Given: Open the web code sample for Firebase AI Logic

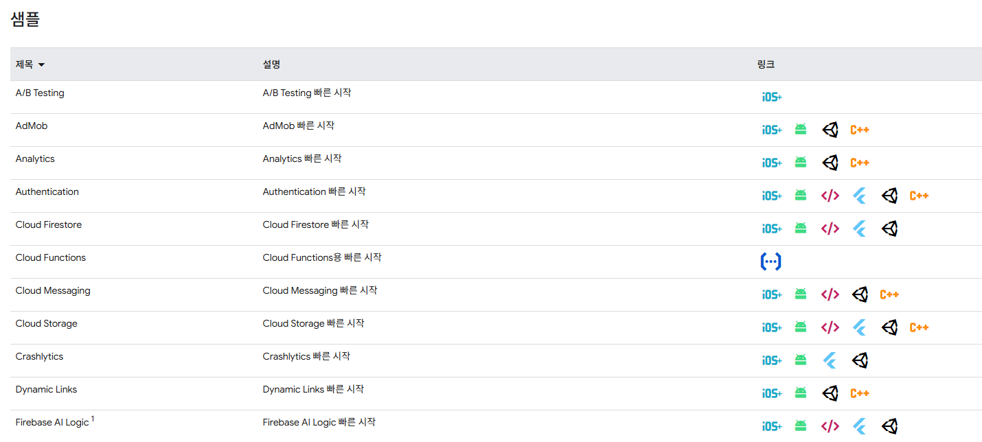Looking at the screenshot, I should 830,426.
